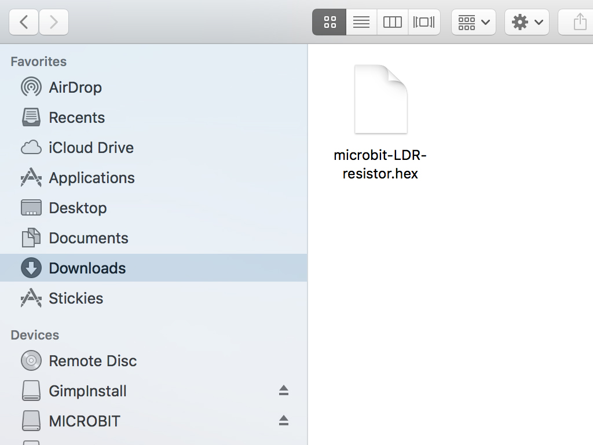
Task: Switch to list view
Action: click(361, 22)
